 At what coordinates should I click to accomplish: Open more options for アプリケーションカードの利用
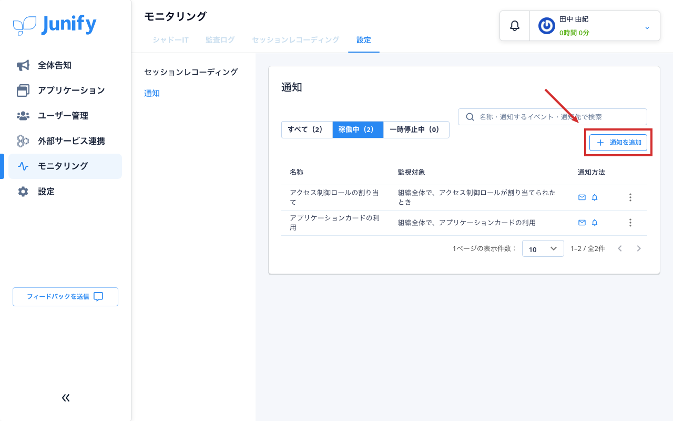click(x=630, y=223)
